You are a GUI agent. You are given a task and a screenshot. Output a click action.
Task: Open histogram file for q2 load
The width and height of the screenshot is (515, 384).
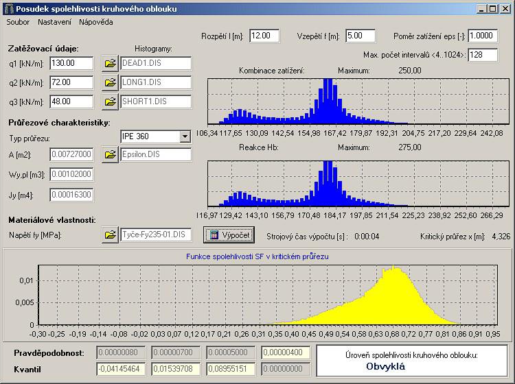coord(110,82)
